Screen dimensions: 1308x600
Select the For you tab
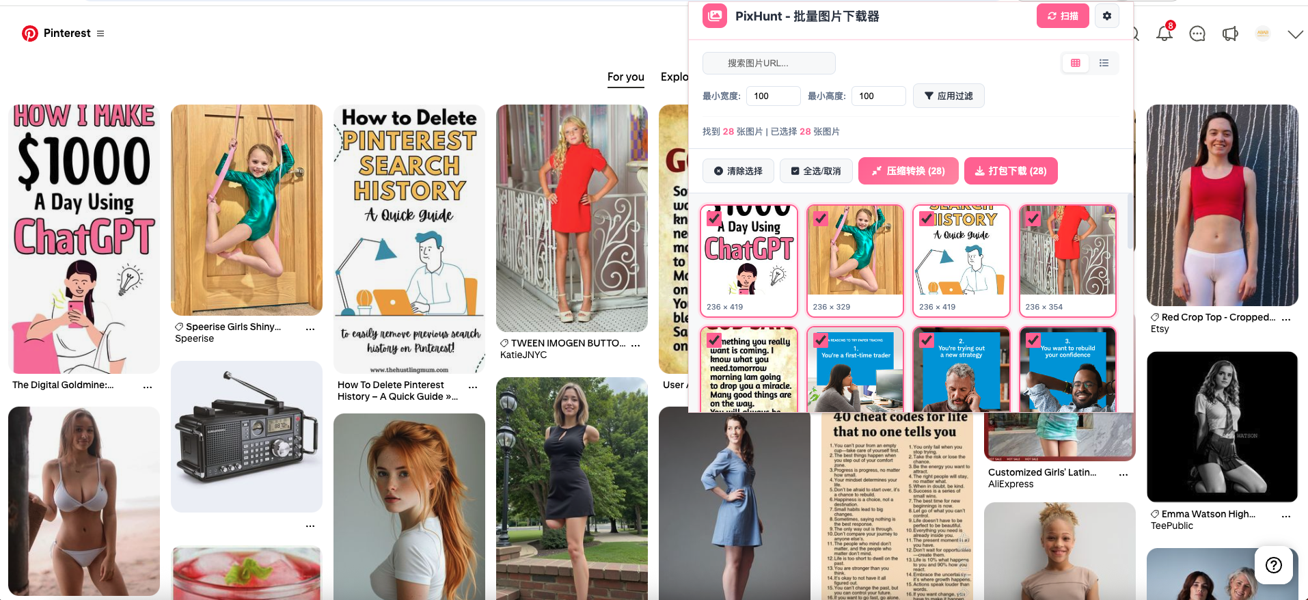point(625,77)
